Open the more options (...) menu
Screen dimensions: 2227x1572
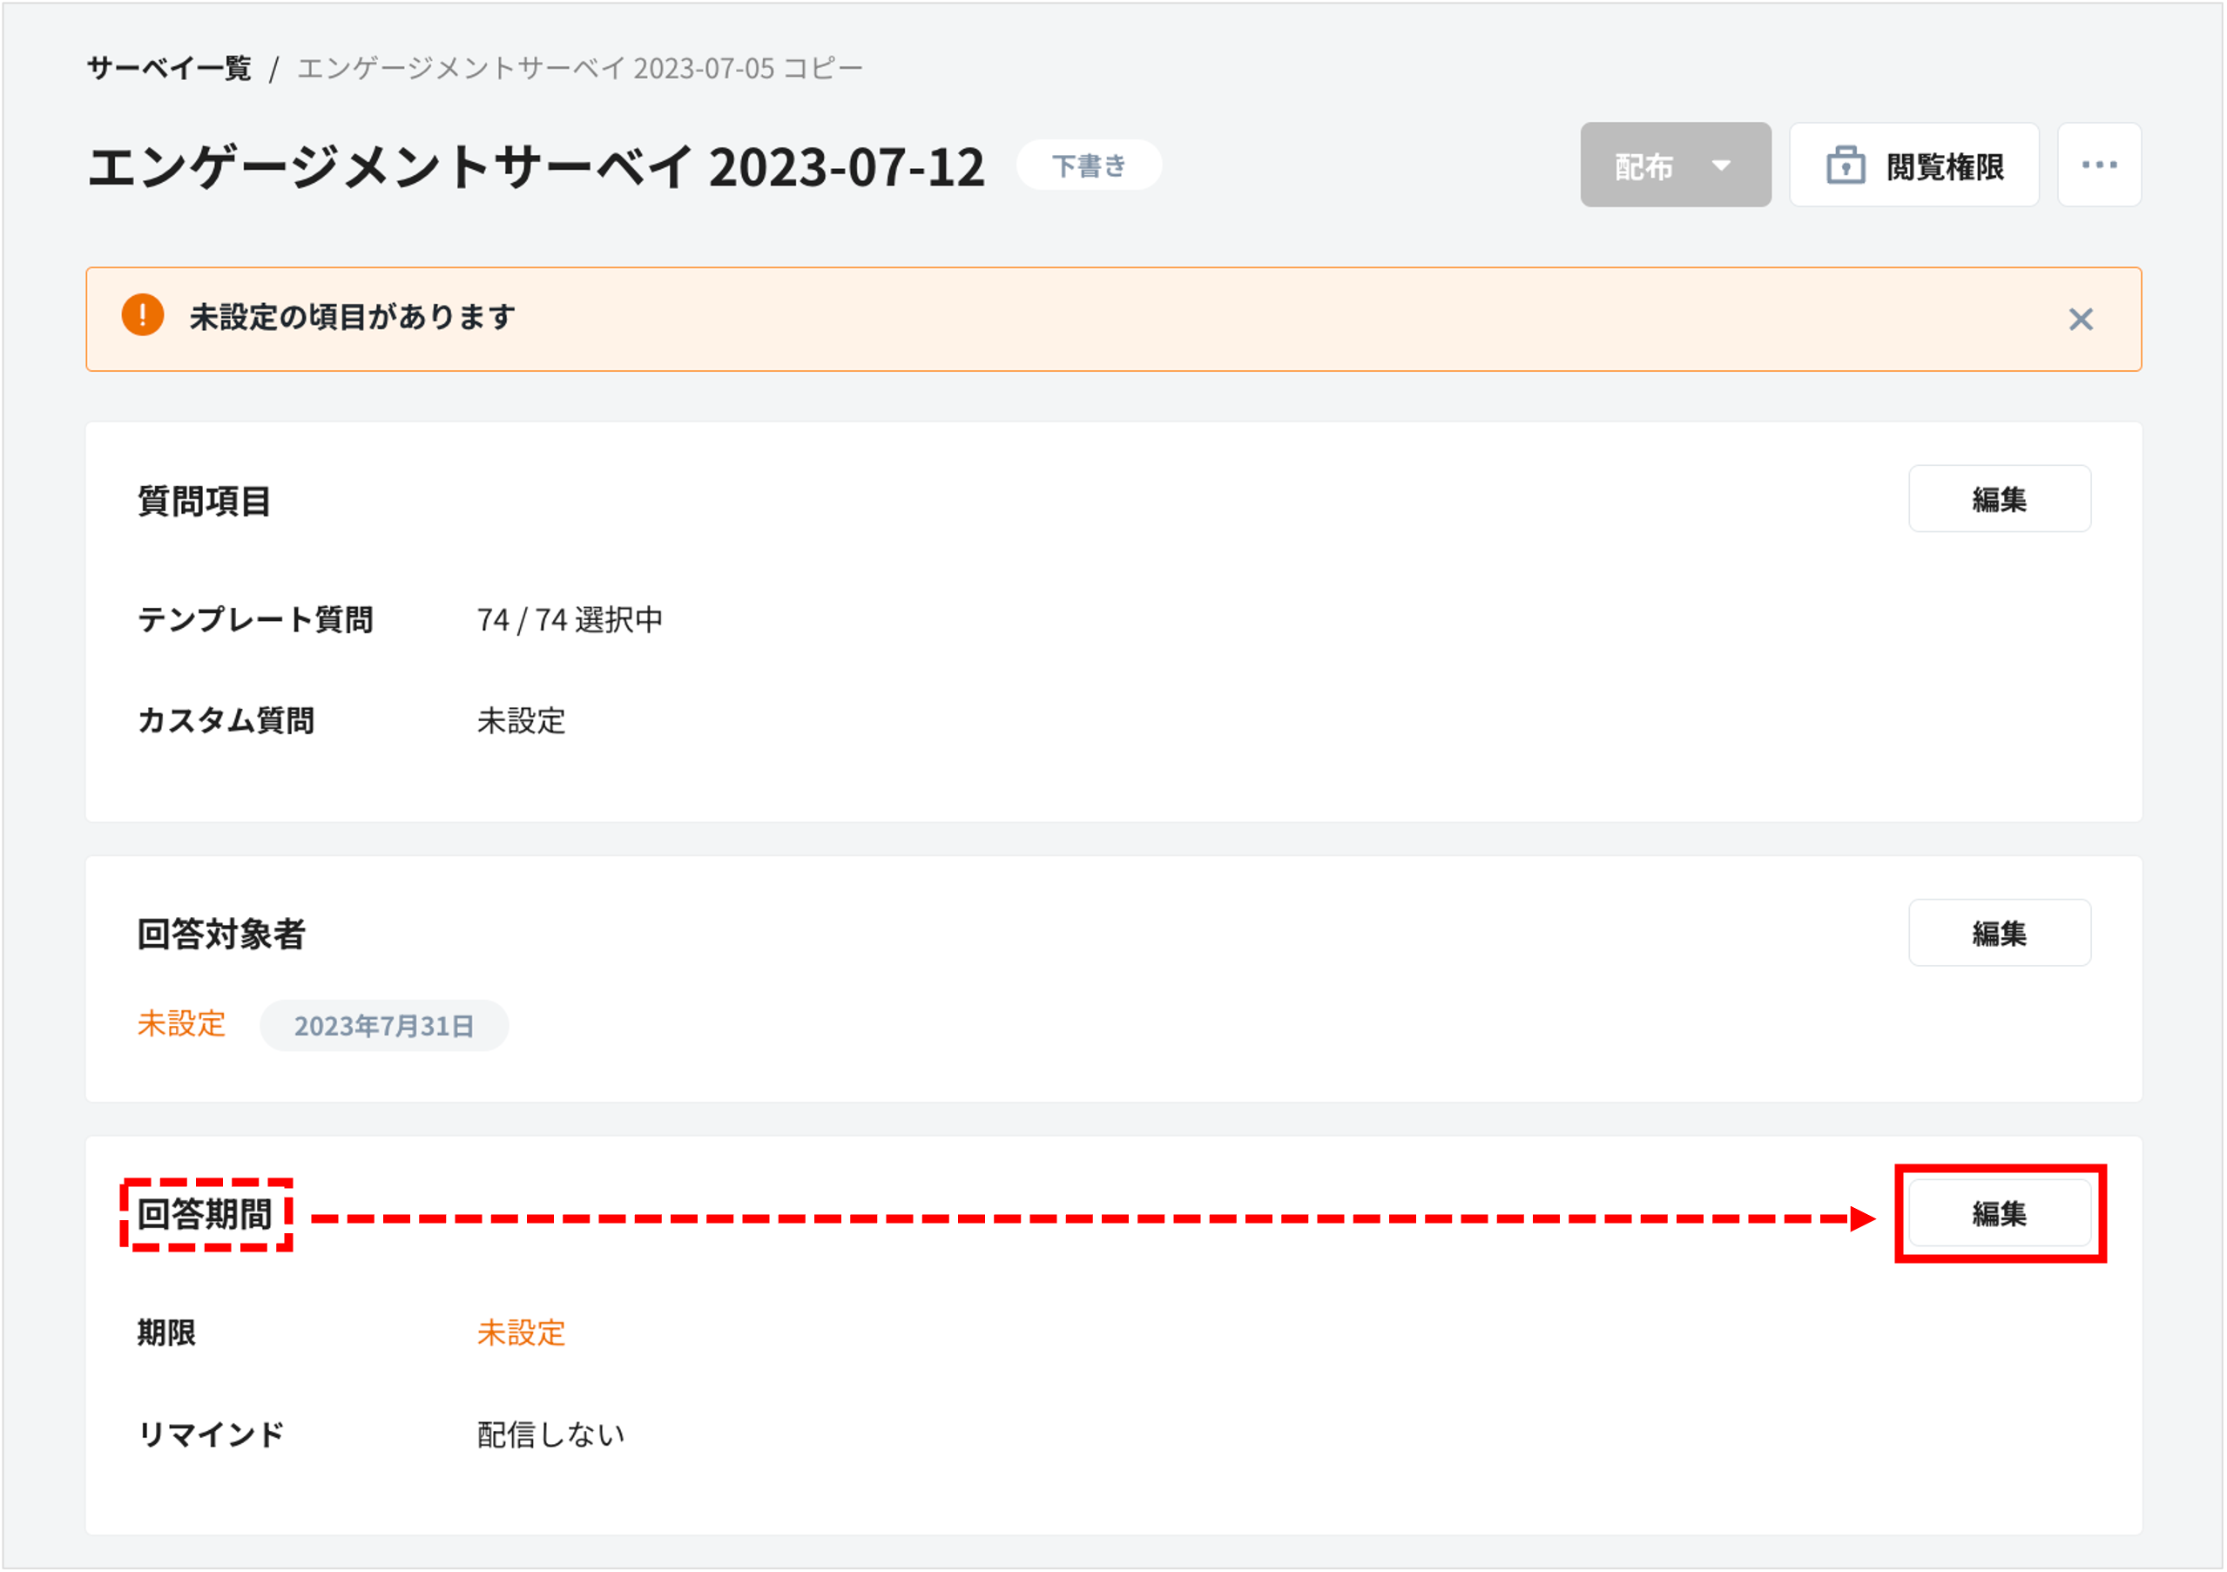click(x=2098, y=164)
